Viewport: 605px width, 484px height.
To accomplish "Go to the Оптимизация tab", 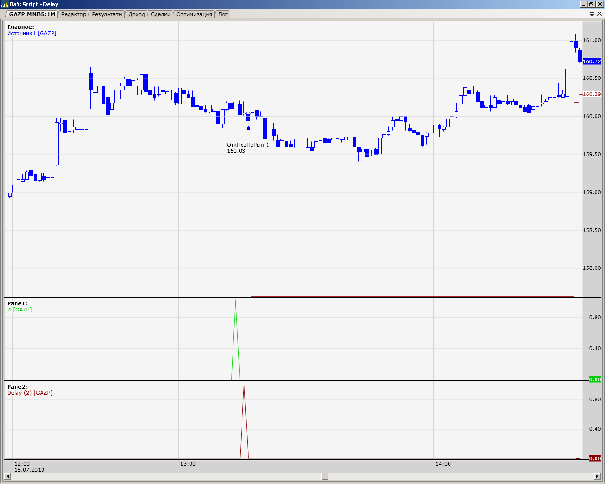I will point(194,14).
